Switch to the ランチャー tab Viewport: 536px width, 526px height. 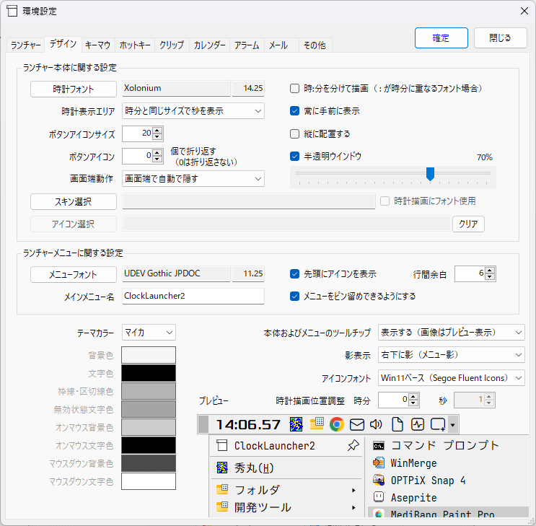point(26,45)
